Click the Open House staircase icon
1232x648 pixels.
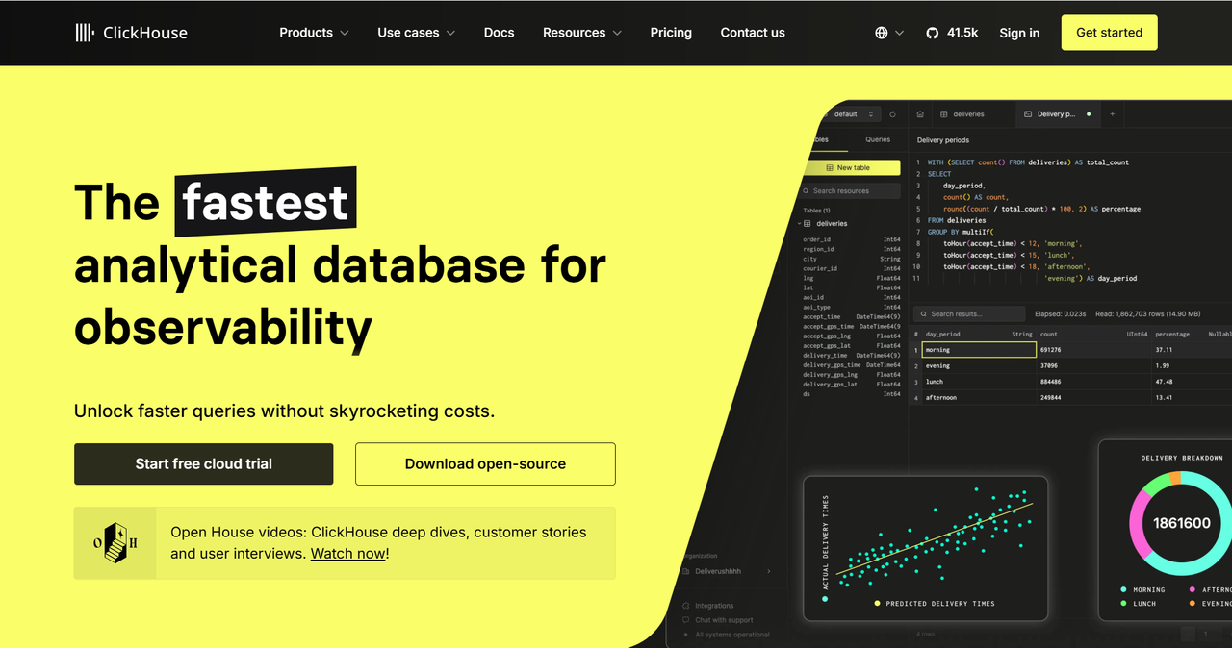[x=115, y=543]
